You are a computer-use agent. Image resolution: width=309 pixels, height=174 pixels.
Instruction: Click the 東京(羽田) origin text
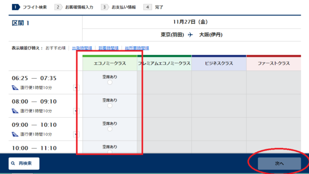(172, 35)
